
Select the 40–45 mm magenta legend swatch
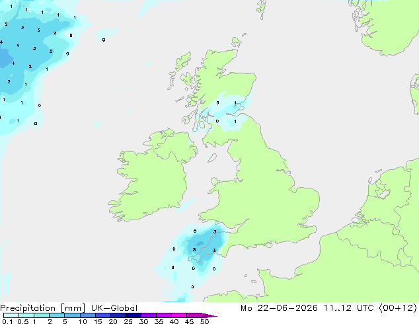tap(179, 315)
